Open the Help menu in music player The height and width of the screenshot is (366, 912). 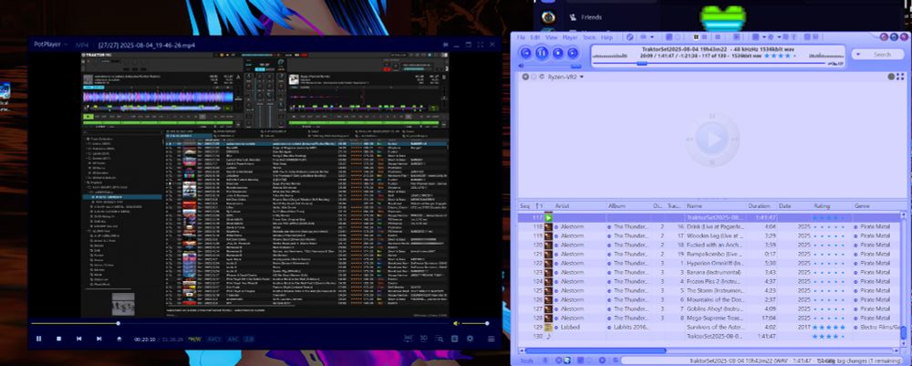pyautogui.click(x=606, y=37)
